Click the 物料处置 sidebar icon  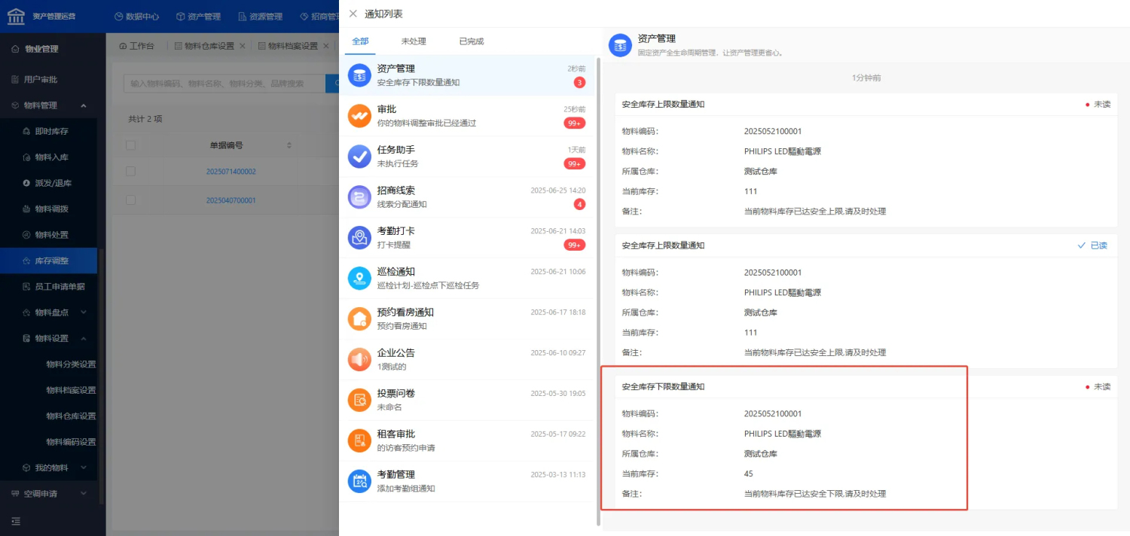tap(26, 235)
